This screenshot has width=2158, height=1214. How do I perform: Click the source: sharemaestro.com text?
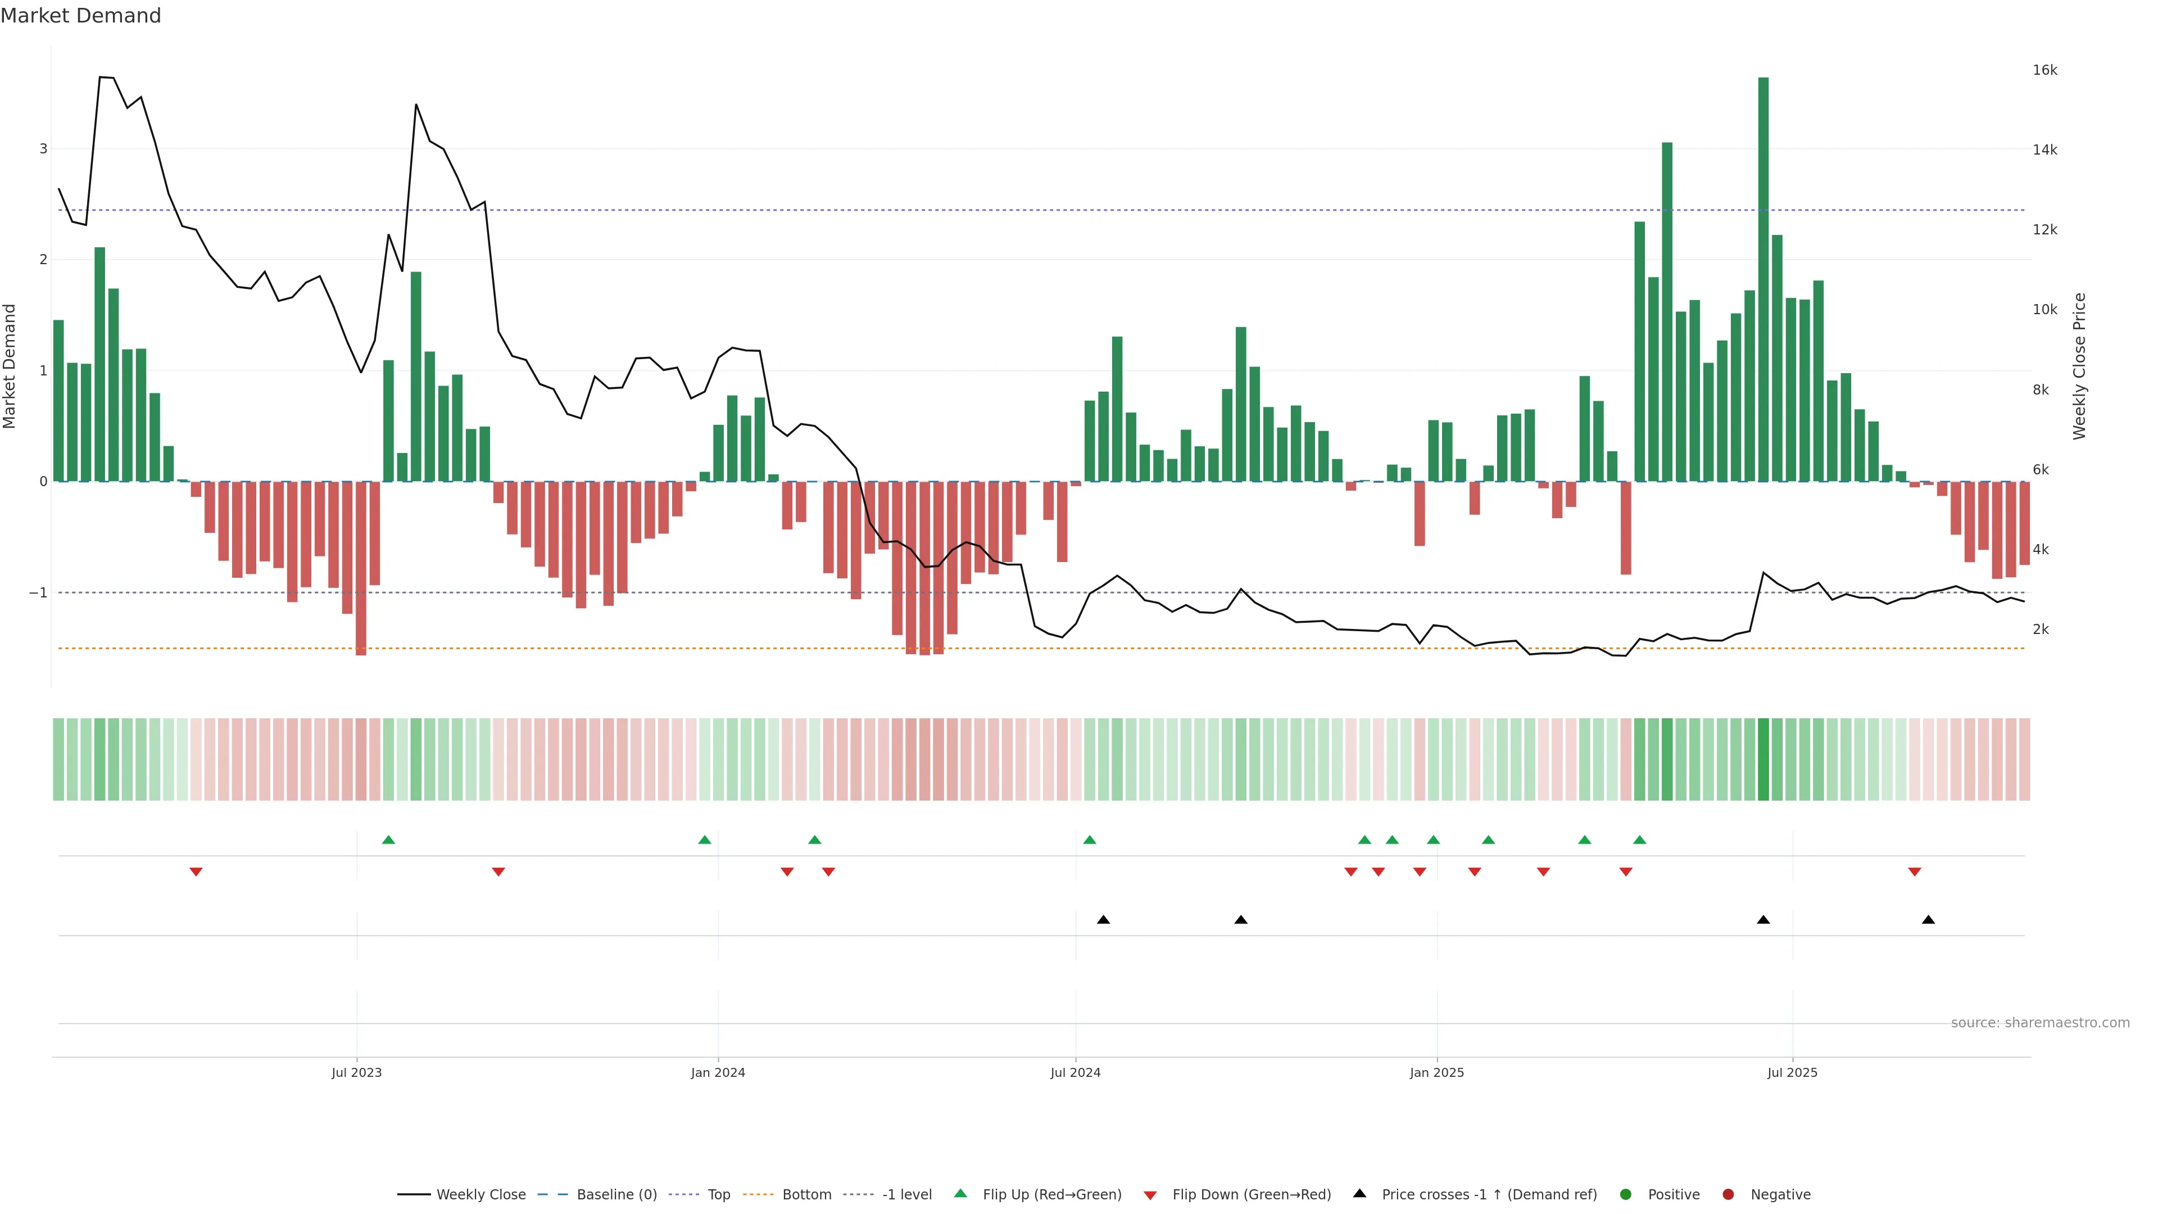(2040, 1023)
